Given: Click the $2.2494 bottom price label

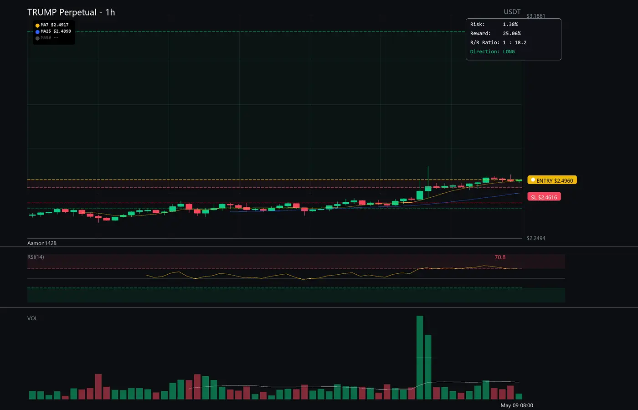Looking at the screenshot, I should point(536,238).
